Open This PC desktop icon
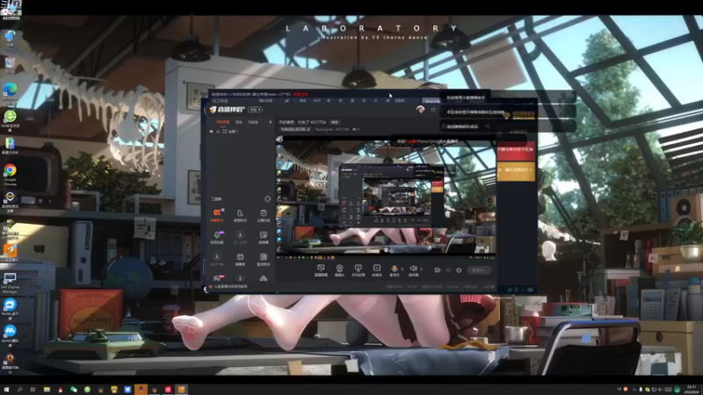 [10, 38]
